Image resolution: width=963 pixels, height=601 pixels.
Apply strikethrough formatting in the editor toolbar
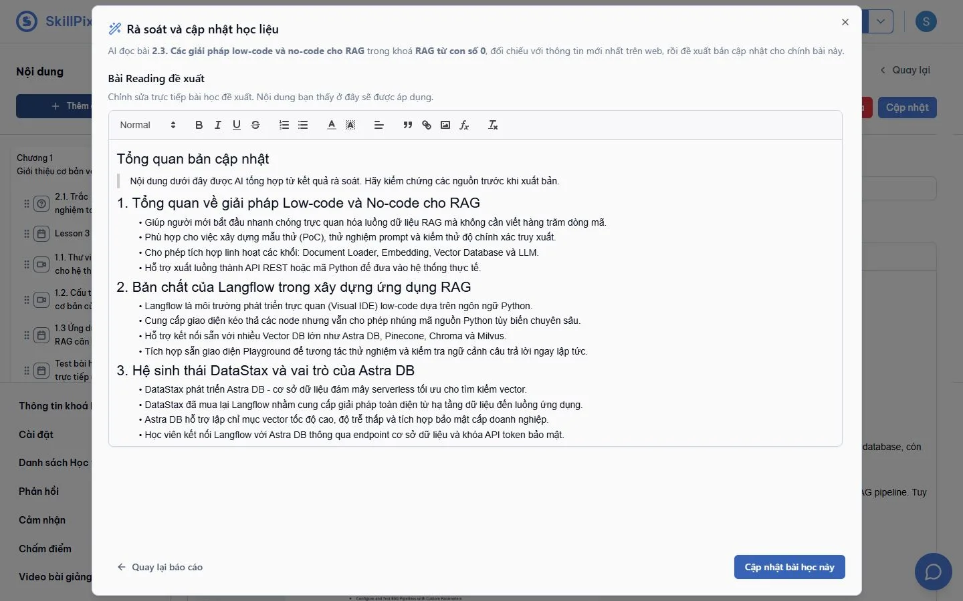coord(255,125)
